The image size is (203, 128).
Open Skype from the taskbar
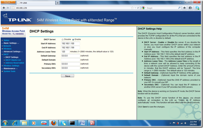coord(63,123)
